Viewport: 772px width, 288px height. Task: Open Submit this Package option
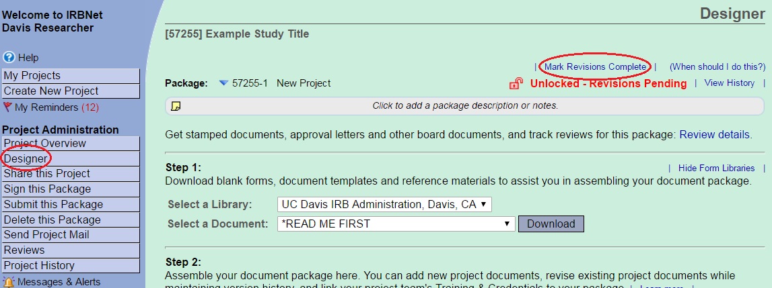coord(54,204)
